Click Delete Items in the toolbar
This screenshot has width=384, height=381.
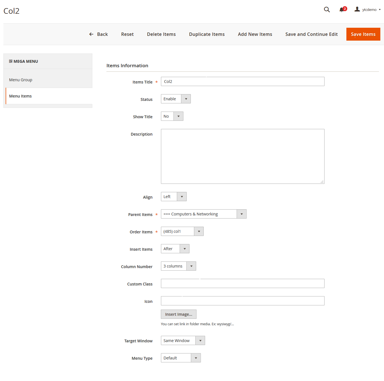[x=161, y=34]
